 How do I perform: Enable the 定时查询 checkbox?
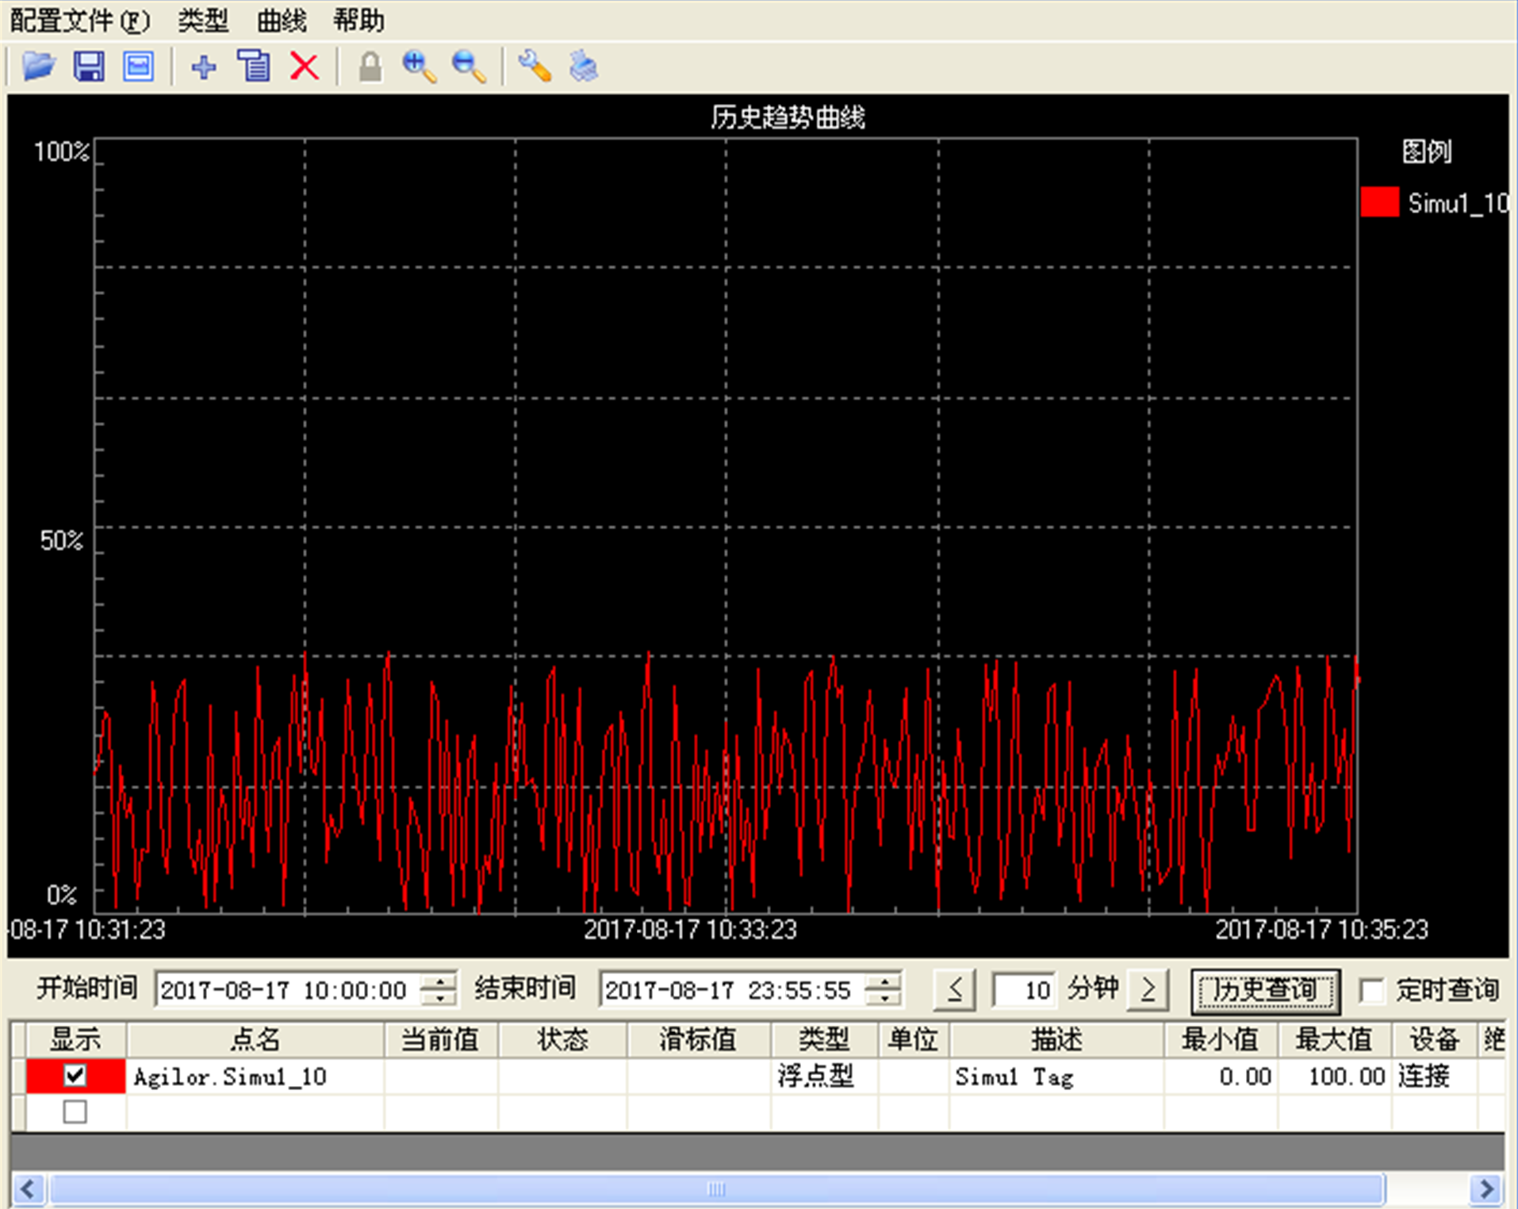1372,989
